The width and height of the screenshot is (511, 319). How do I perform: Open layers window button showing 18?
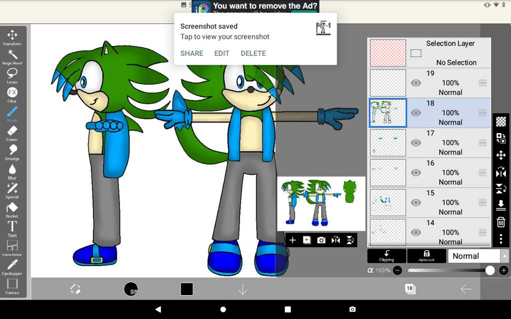tap(410, 289)
